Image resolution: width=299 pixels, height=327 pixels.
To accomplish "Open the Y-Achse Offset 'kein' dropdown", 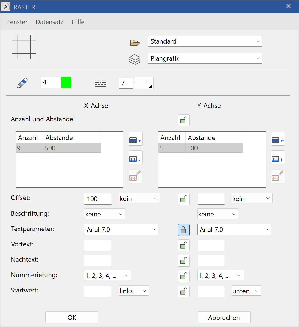I will [252, 198].
